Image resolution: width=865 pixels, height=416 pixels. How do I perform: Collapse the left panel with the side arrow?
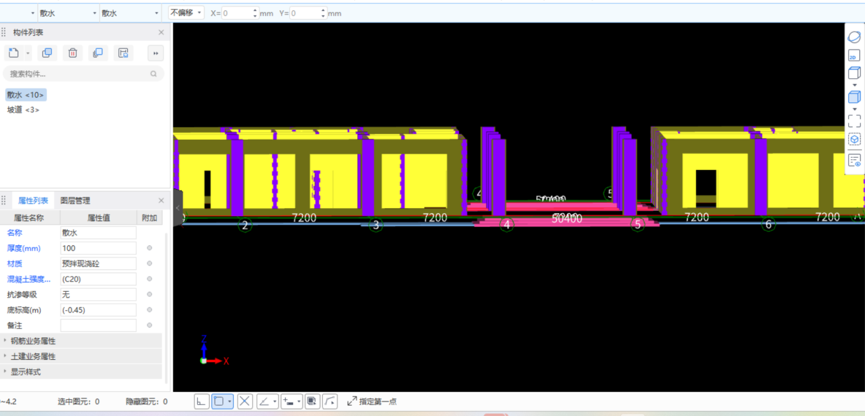[x=177, y=208]
